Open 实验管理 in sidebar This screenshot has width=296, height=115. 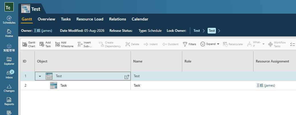click(x=9, y=48)
